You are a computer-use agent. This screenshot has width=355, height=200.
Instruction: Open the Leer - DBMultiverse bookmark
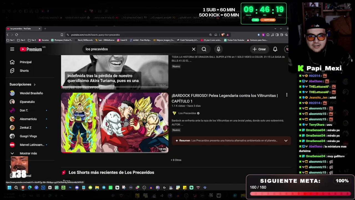click(x=105, y=40)
